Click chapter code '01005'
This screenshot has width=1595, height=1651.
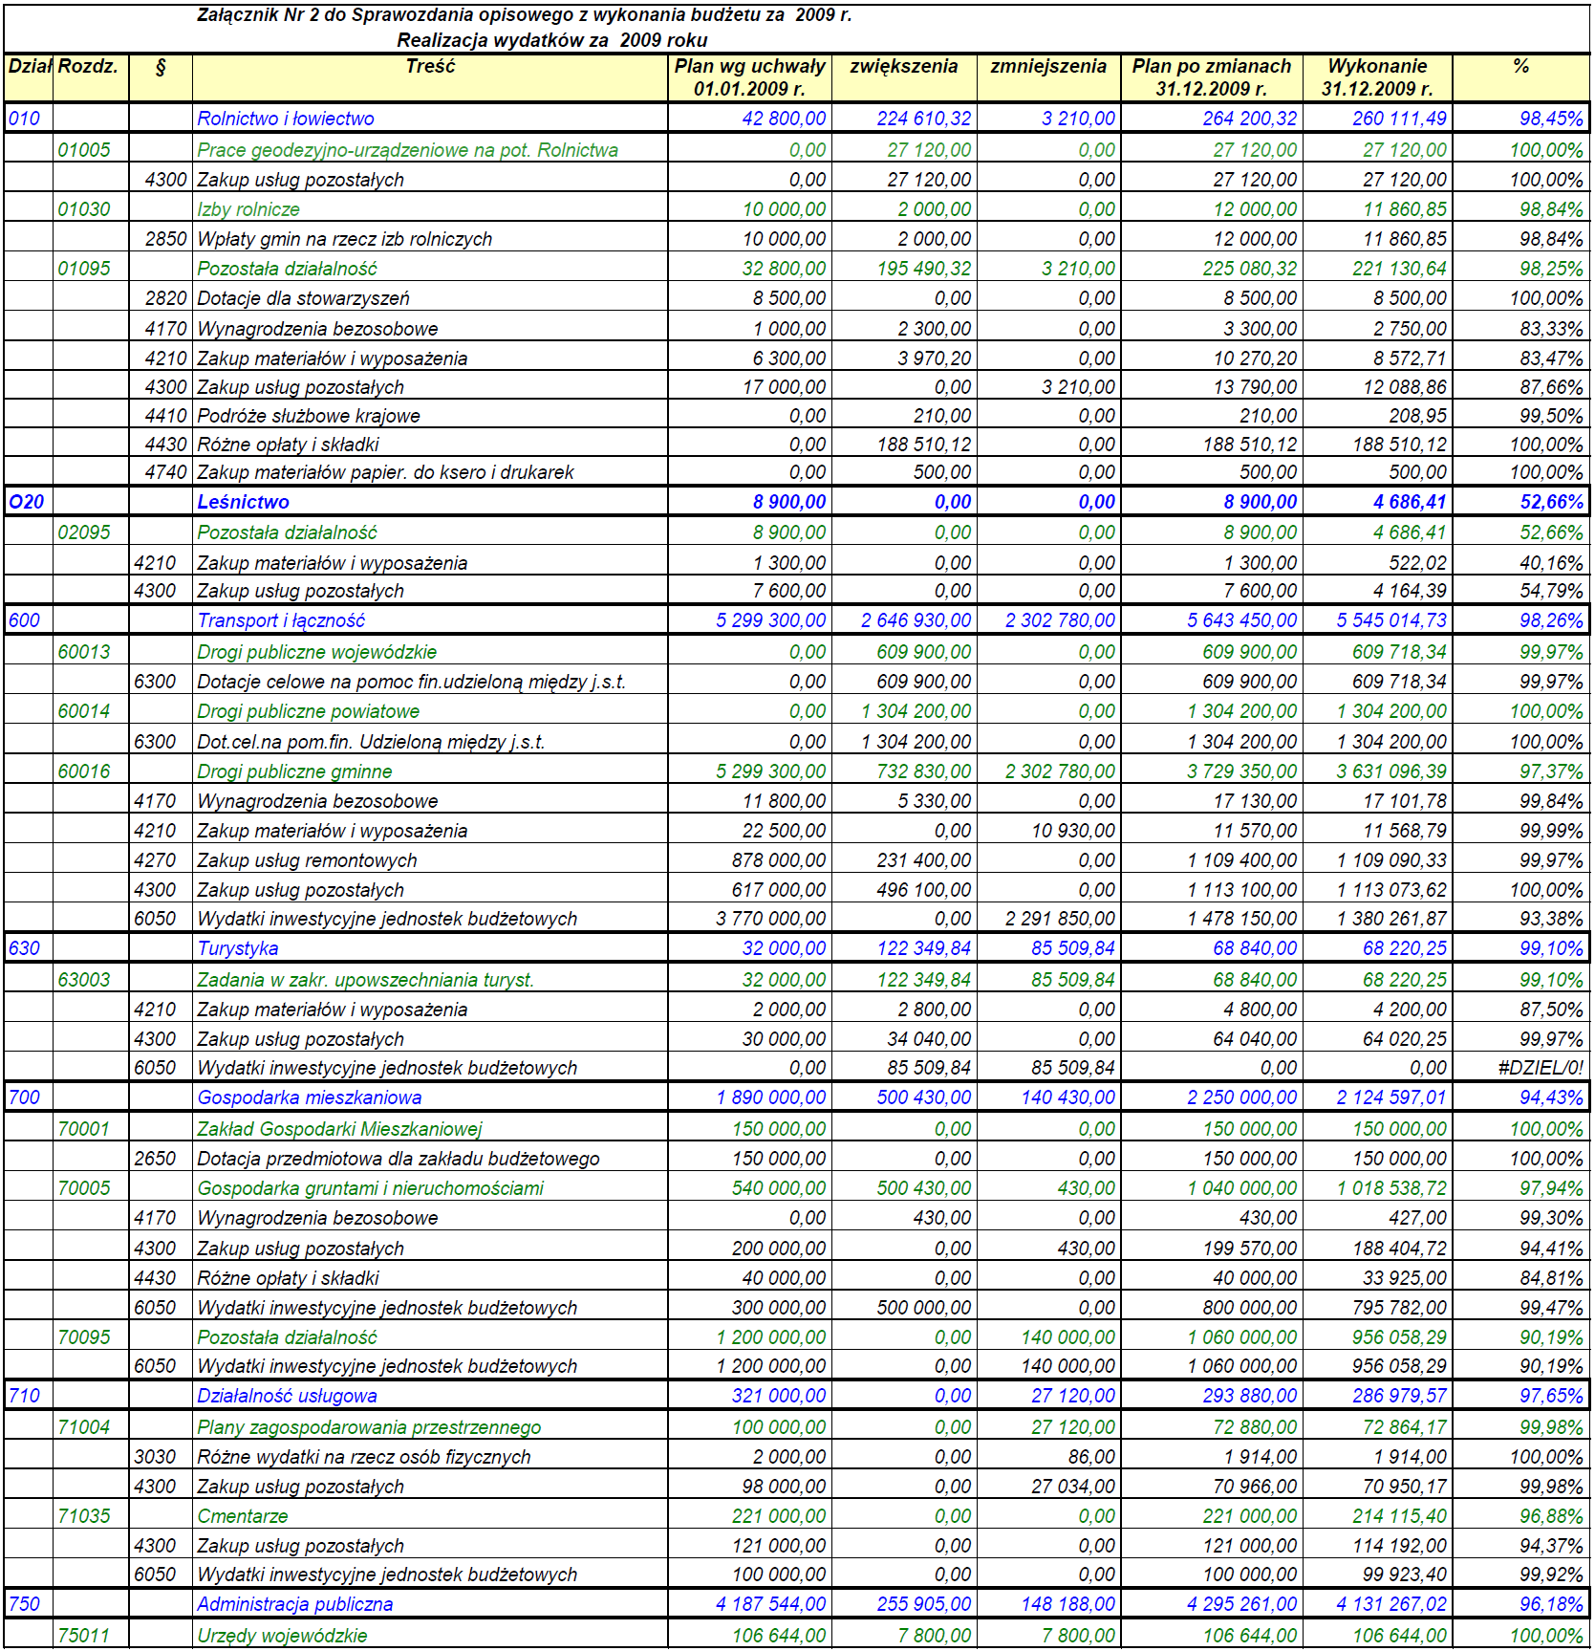tap(84, 150)
